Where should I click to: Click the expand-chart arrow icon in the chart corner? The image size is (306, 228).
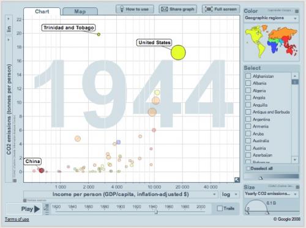point(237,180)
